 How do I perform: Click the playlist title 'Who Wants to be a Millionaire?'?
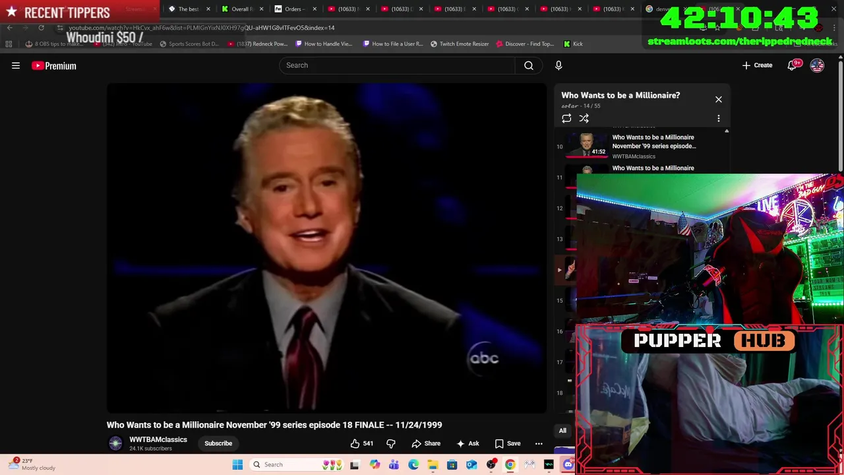(x=620, y=96)
